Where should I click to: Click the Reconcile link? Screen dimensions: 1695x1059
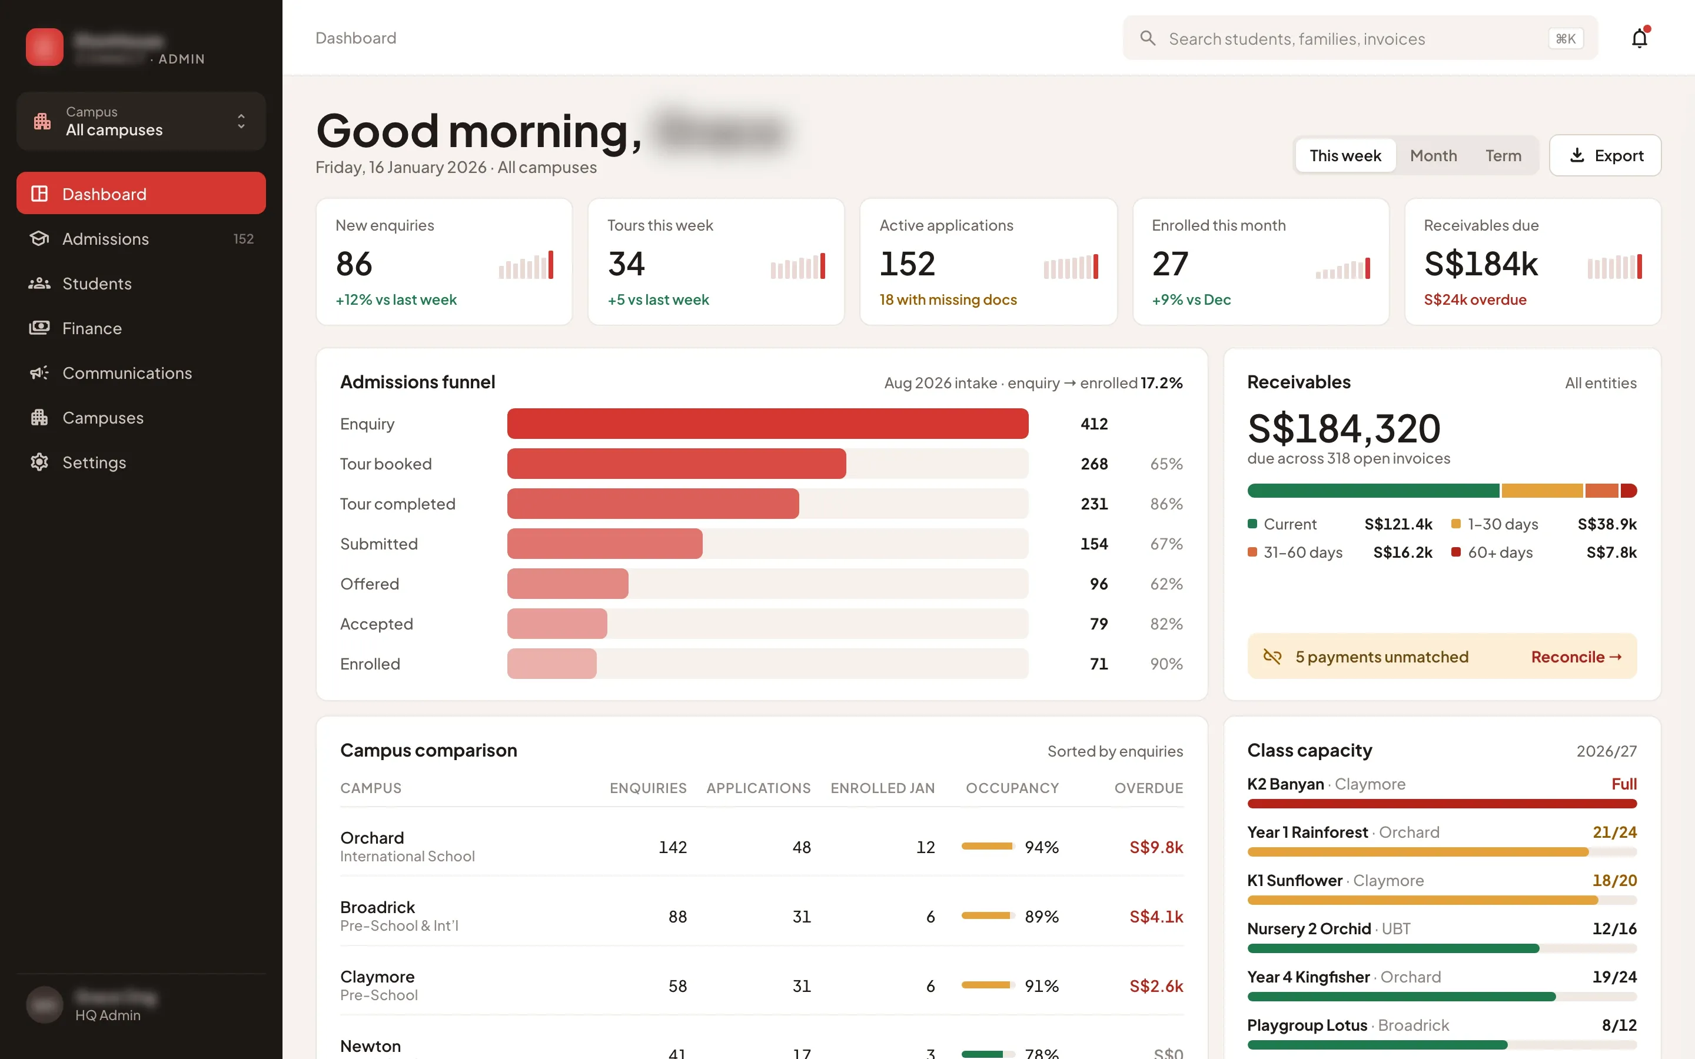point(1576,657)
